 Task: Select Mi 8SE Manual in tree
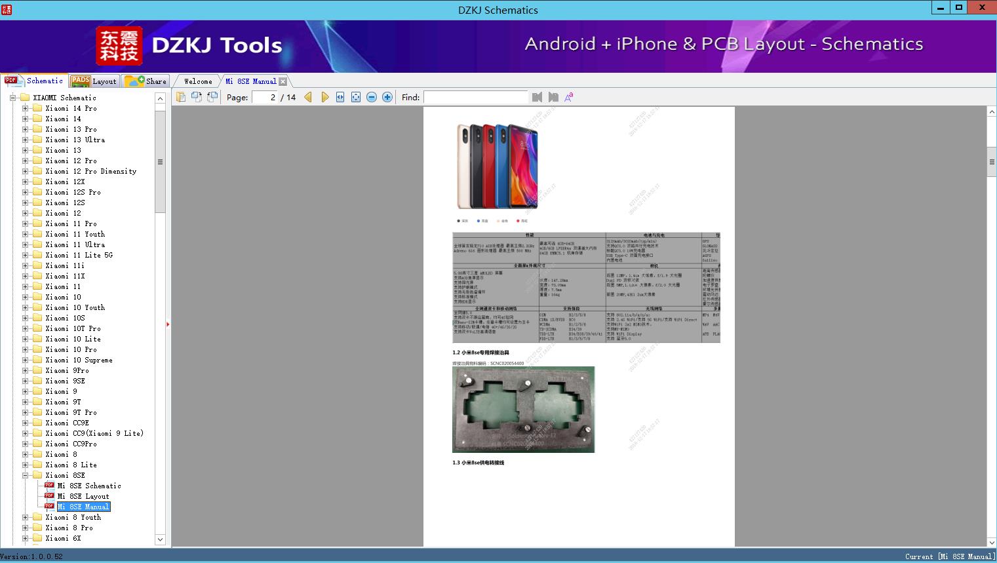(x=83, y=507)
